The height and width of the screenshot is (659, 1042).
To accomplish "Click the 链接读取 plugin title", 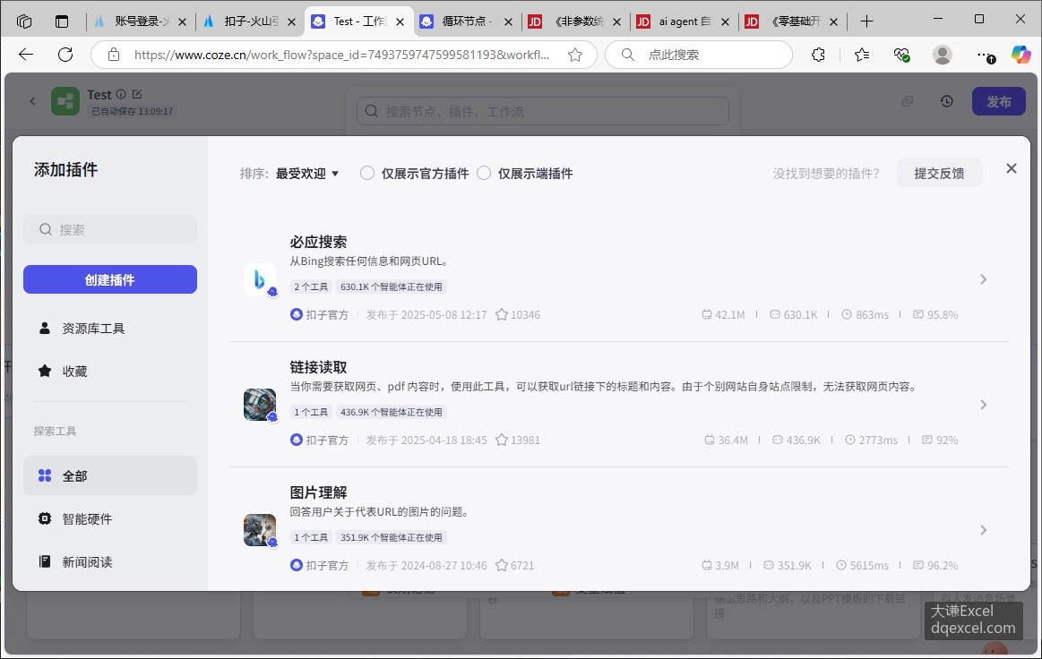I will (318, 367).
